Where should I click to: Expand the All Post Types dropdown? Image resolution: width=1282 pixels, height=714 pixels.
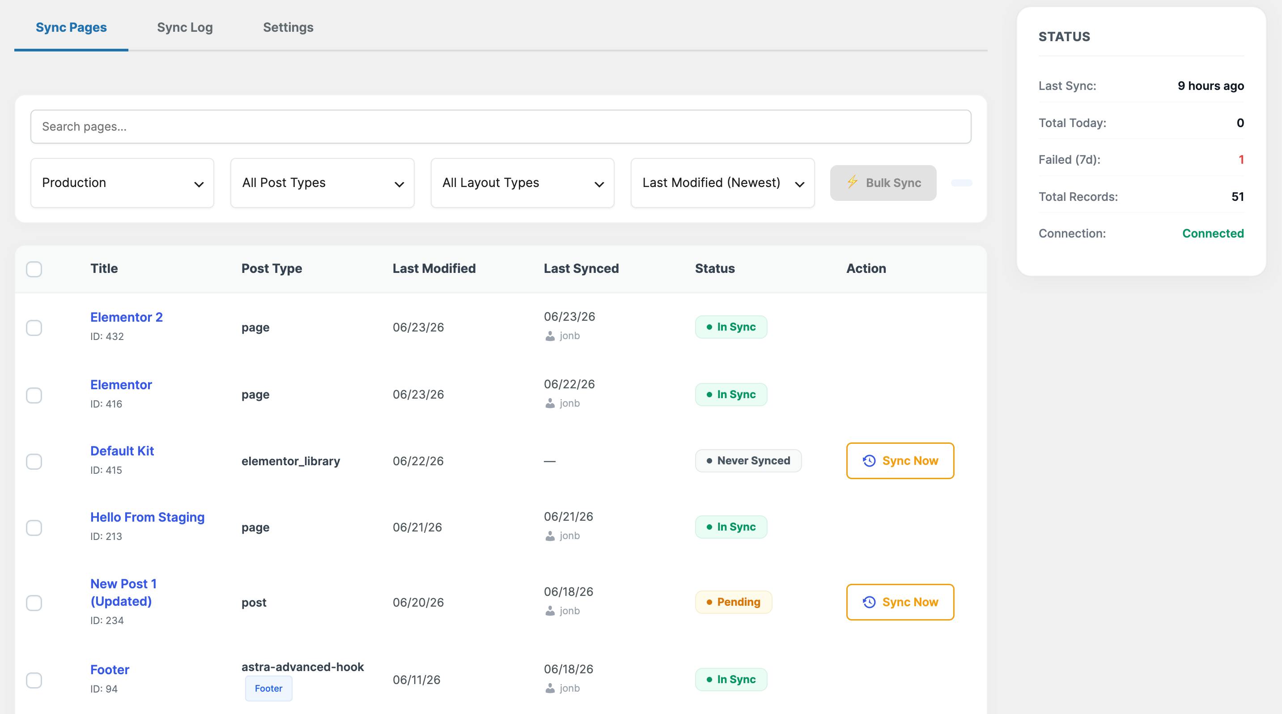[x=323, y=183]
